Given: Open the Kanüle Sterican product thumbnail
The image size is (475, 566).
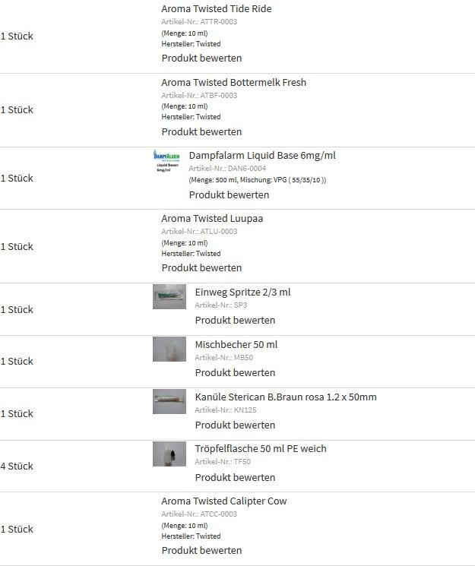Looking at the screenshot, I should tap(169, 401).
